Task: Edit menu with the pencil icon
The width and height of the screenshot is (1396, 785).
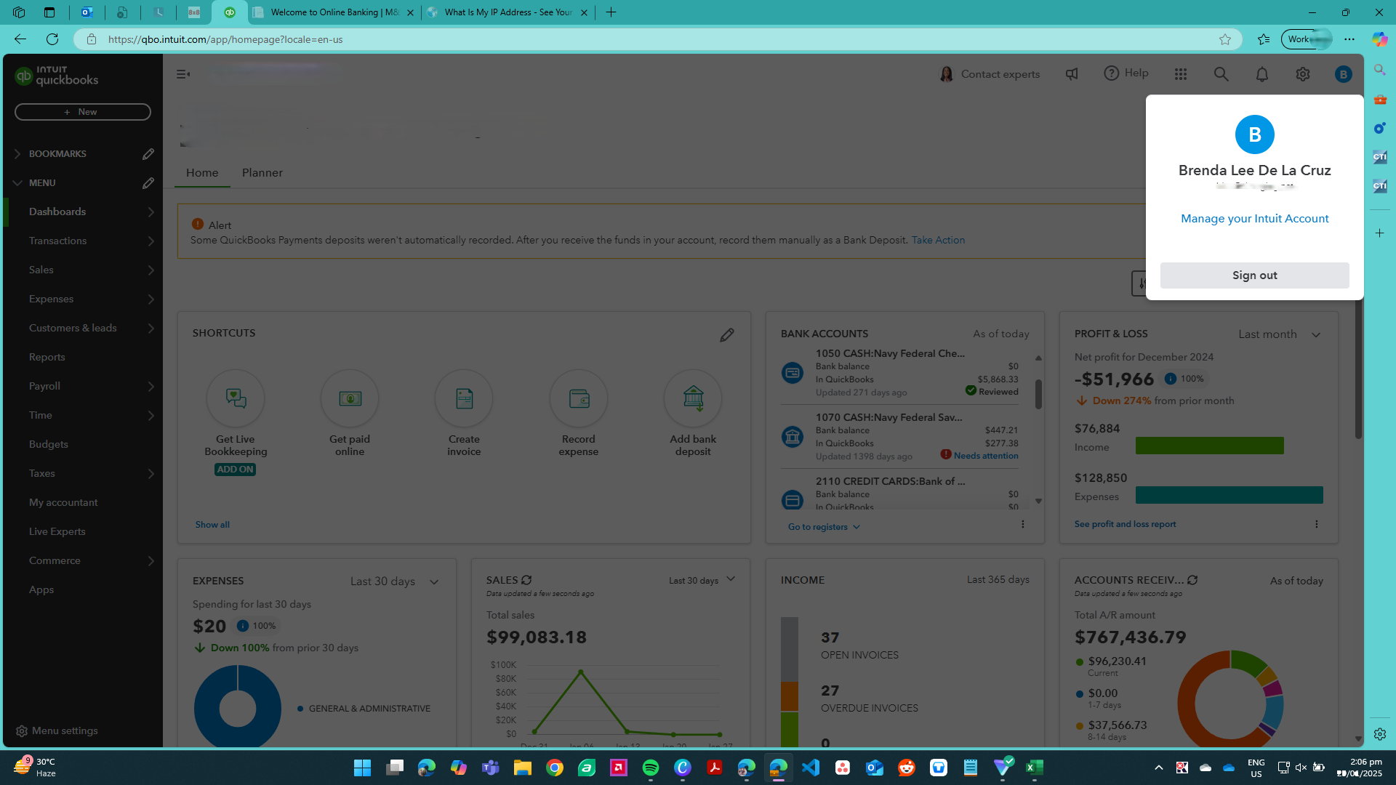Action: pyautogui.click(x=148, y=183)
